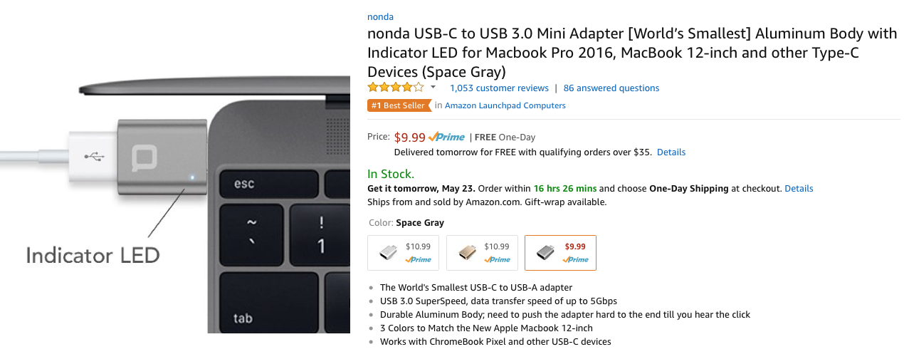Viewport: 904px width, 364px height.
Task: Open 1,053 customer reviews link
Action: tap(499, 88)
